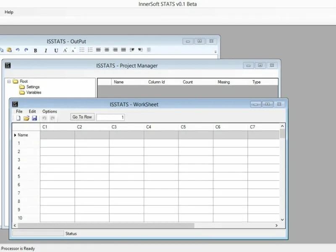Viewport: 336px width, 252px height.
Task: Toggle bold formatting in OutPut toolbar
Action: (35, 50)
